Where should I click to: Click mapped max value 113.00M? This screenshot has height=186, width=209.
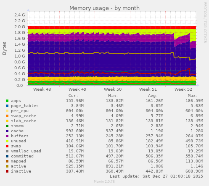(x=194, y=161)
